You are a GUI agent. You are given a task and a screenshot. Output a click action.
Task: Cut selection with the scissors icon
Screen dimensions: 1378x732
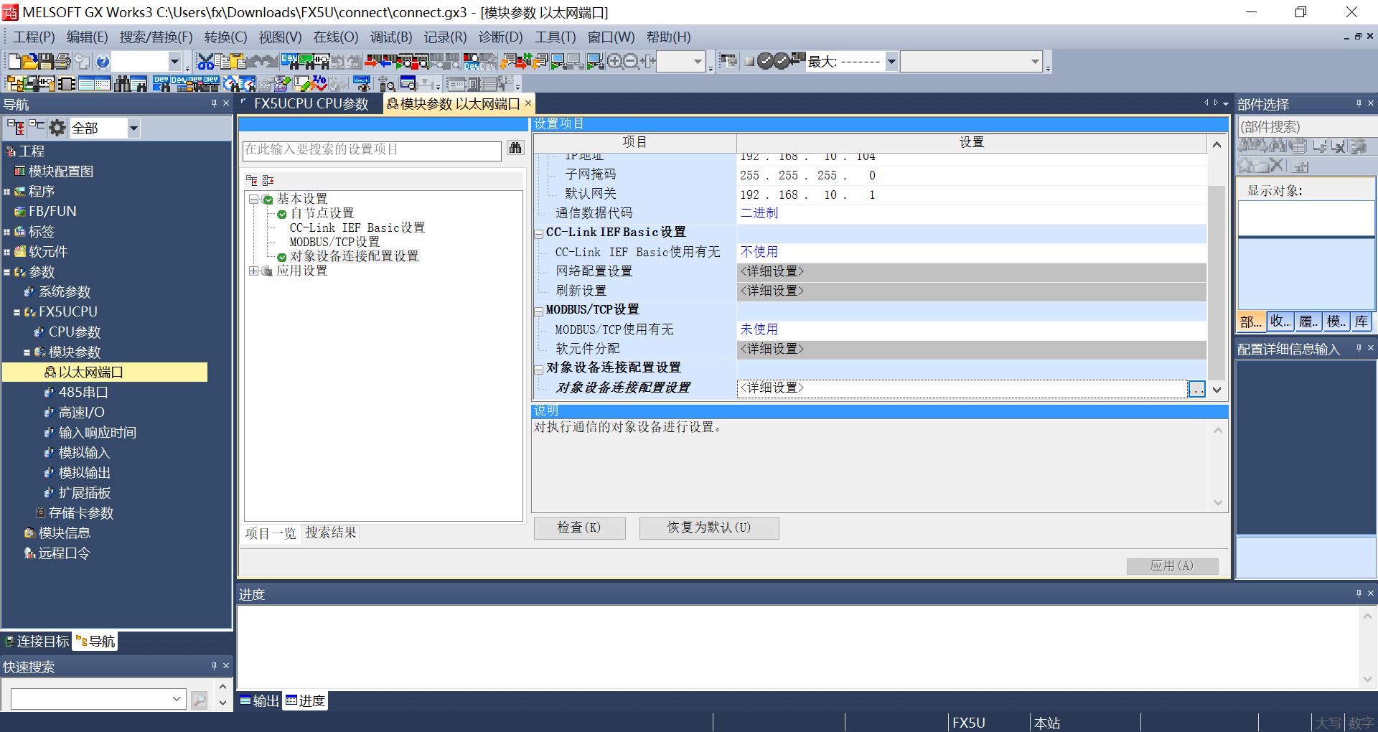click(205, 61)
